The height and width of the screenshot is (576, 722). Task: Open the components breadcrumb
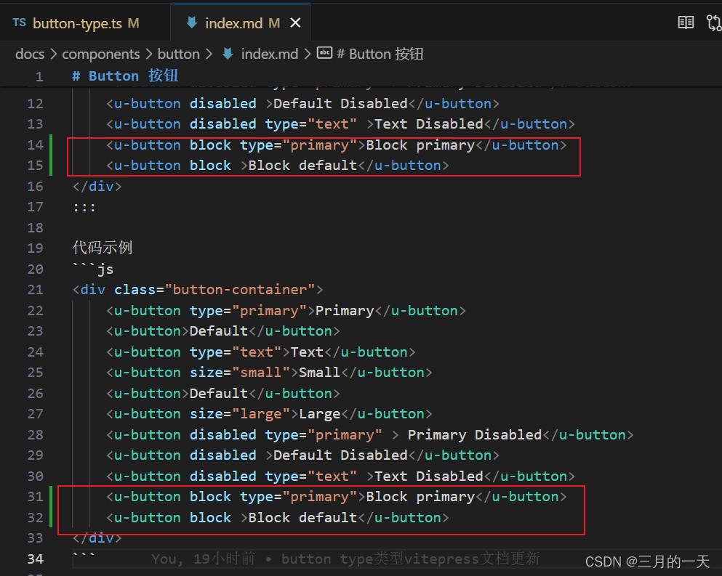[x=101, y=54]
